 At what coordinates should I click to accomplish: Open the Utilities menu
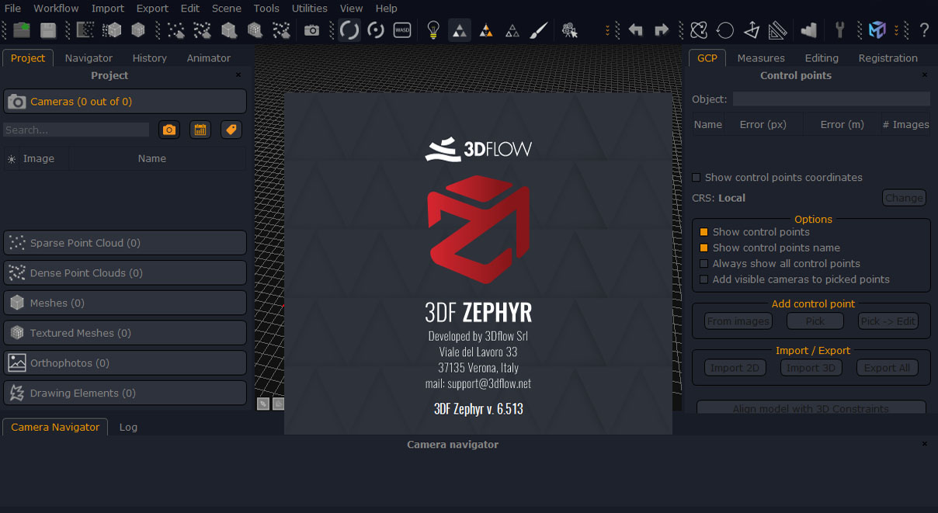pos(309,9)
